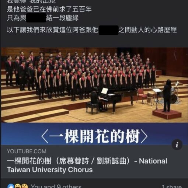Click the Care hug reaction icon
Viewport: 188px width, 188px height.
[x=25, y=186]
